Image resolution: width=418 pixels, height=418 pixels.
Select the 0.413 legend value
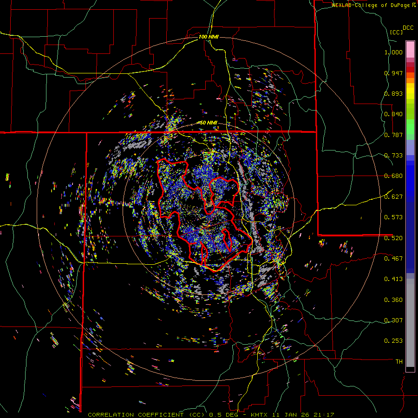point(393,279)
